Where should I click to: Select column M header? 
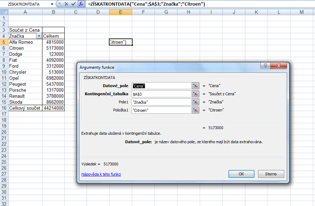302,12
